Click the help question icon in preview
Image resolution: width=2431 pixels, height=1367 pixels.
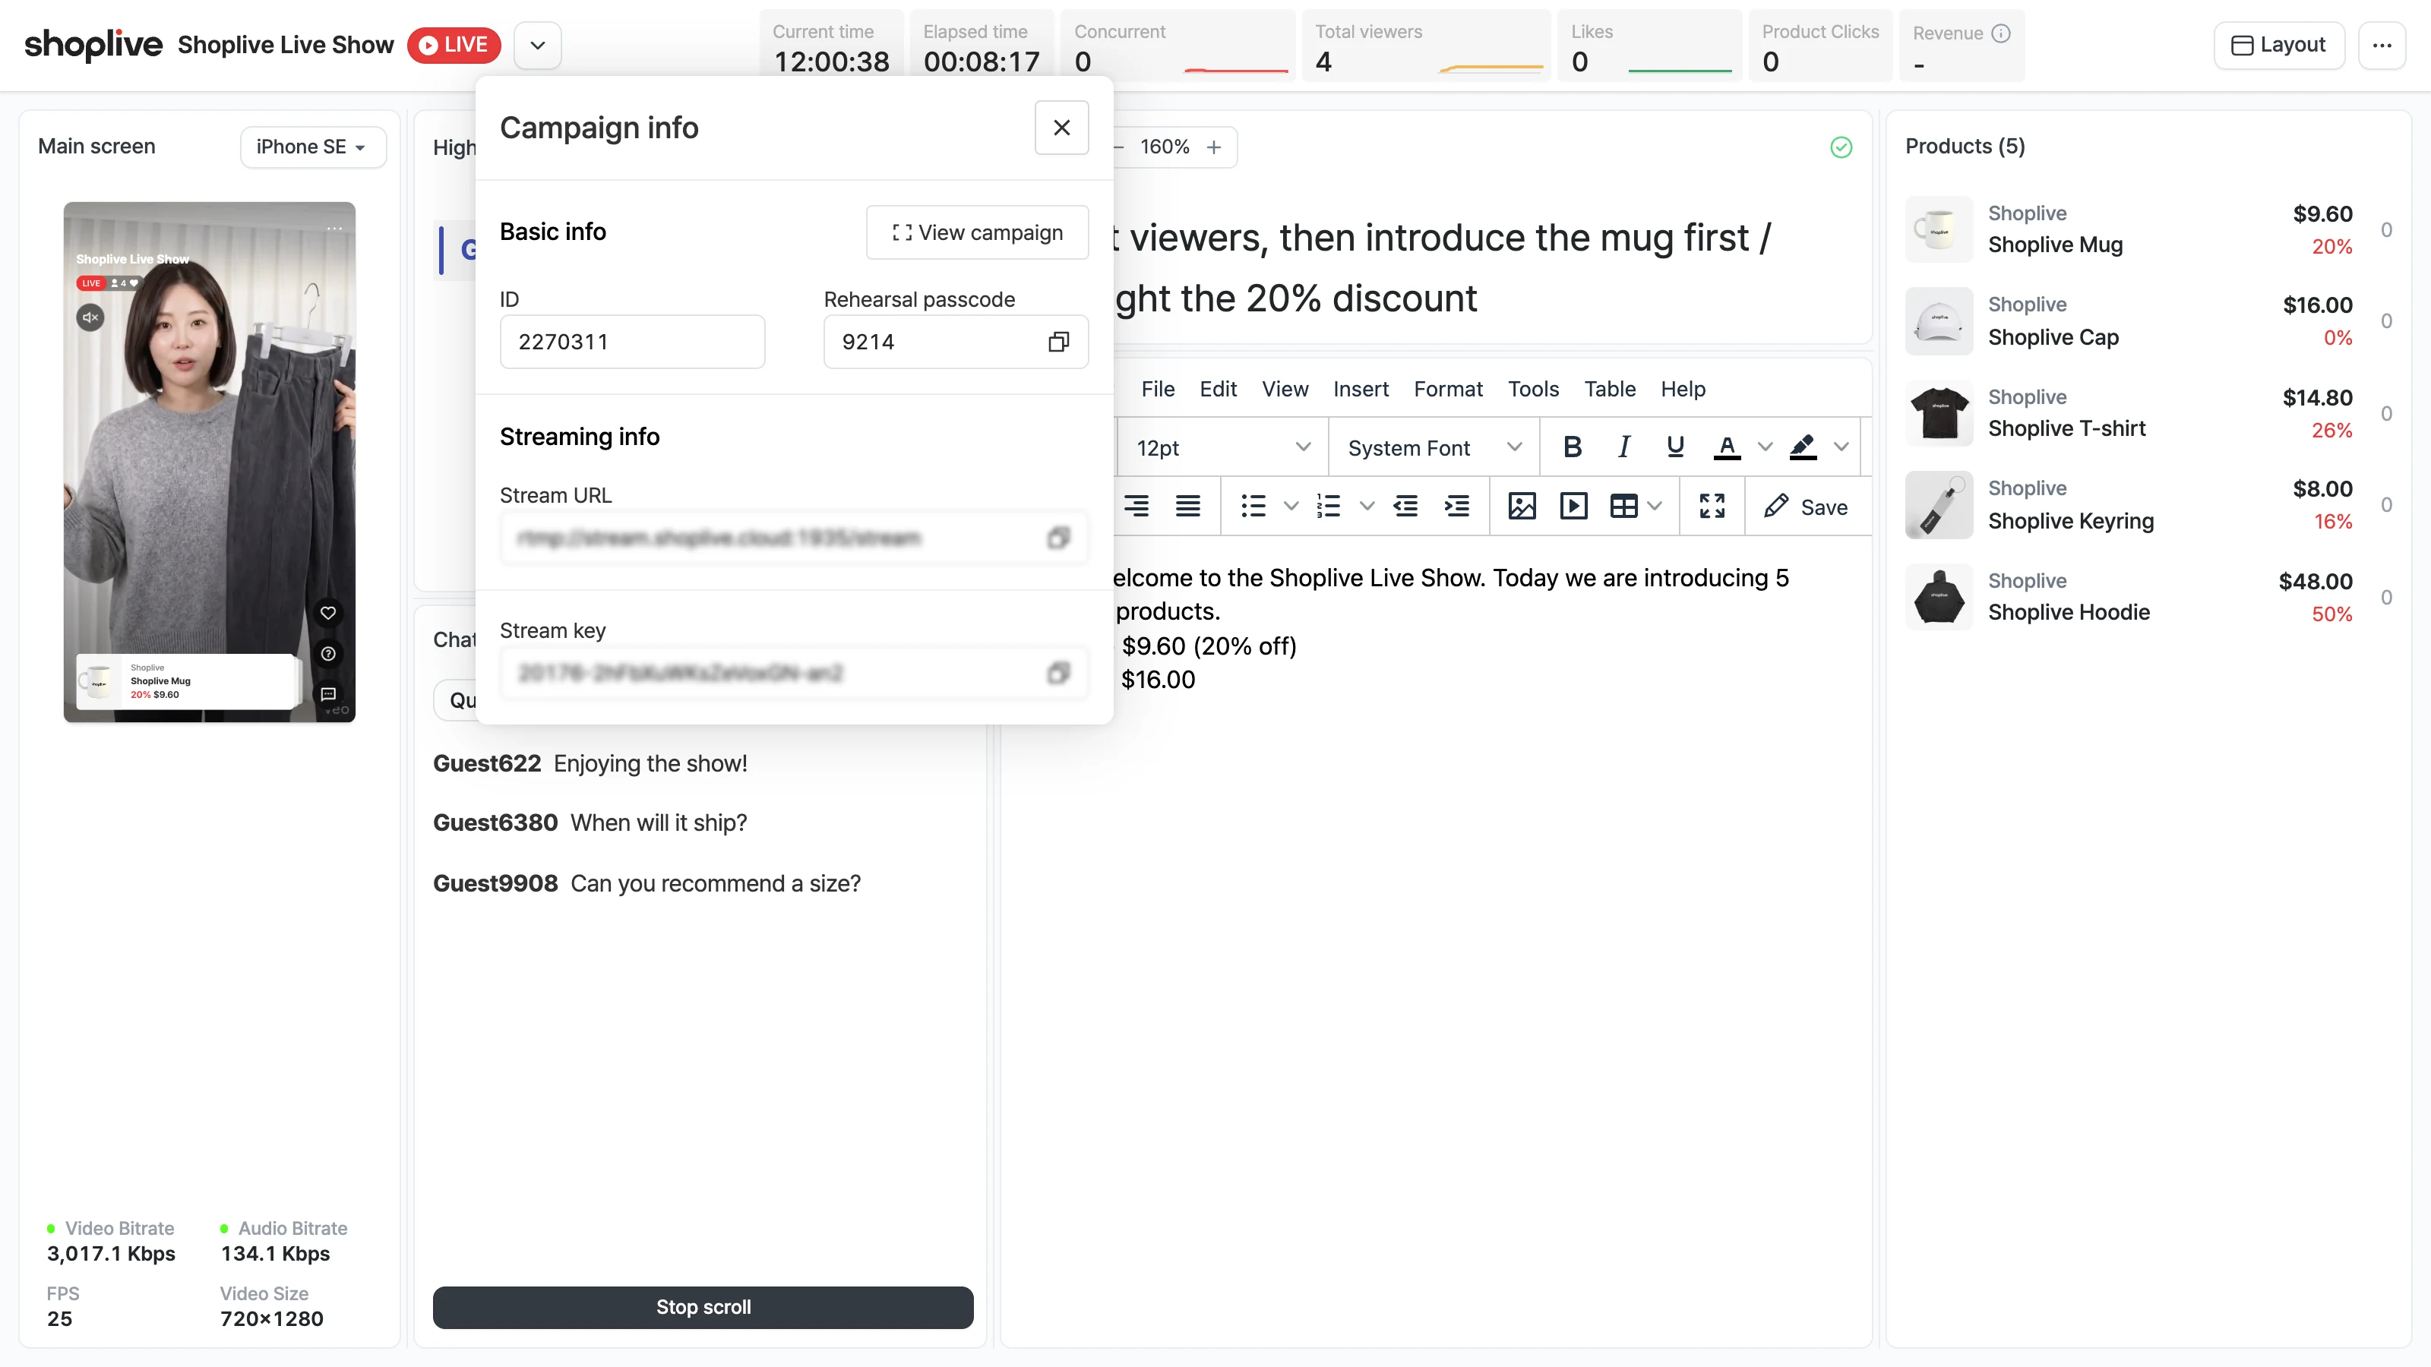coord(327,654)
